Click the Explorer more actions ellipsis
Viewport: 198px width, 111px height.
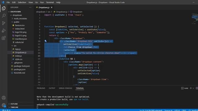tap(30, 7)
